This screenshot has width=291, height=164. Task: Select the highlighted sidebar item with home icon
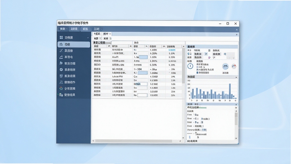pos(74,44)
